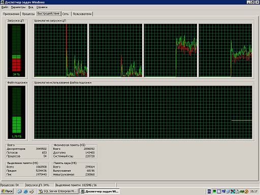Click the Загрузка ЦП gauge showing 34%
This screenshot has width=260, height=195.
tap(16, 50)
